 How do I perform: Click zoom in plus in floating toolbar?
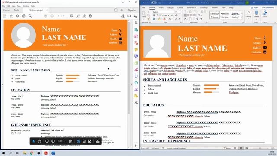(x=53, y=141)
